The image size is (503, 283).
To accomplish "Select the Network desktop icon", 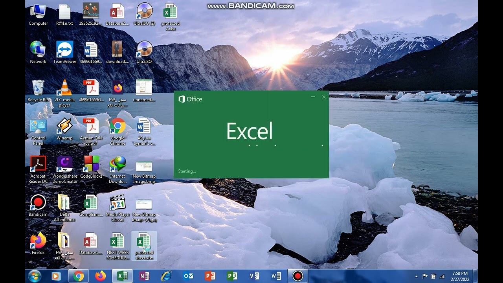I will 38,53.
